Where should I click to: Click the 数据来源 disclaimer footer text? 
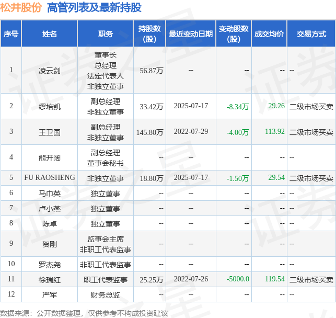(x=84, y=313)
